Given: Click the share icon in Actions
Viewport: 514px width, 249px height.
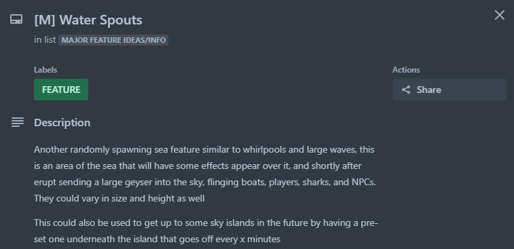Looking at the screenshot, I should [406, 90].
